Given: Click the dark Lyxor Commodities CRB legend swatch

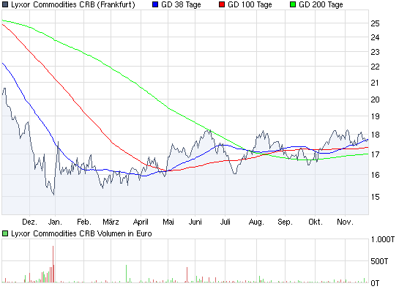Looking at the screenshot, I should pyautogui.click(x=5, y=4).
